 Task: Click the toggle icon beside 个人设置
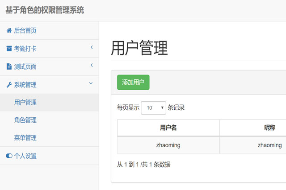[x=9, y=156]
